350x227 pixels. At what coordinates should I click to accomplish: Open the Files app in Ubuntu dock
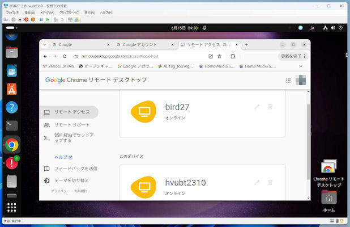[11, 53]
